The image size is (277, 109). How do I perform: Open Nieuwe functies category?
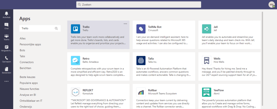(x=29, y=89)
